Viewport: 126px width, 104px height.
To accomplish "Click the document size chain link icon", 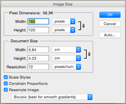I will [89, 54].
